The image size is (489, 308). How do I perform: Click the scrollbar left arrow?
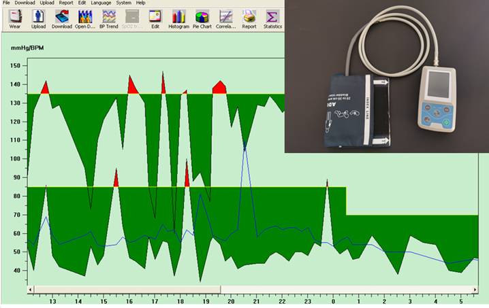pos(31,289)
